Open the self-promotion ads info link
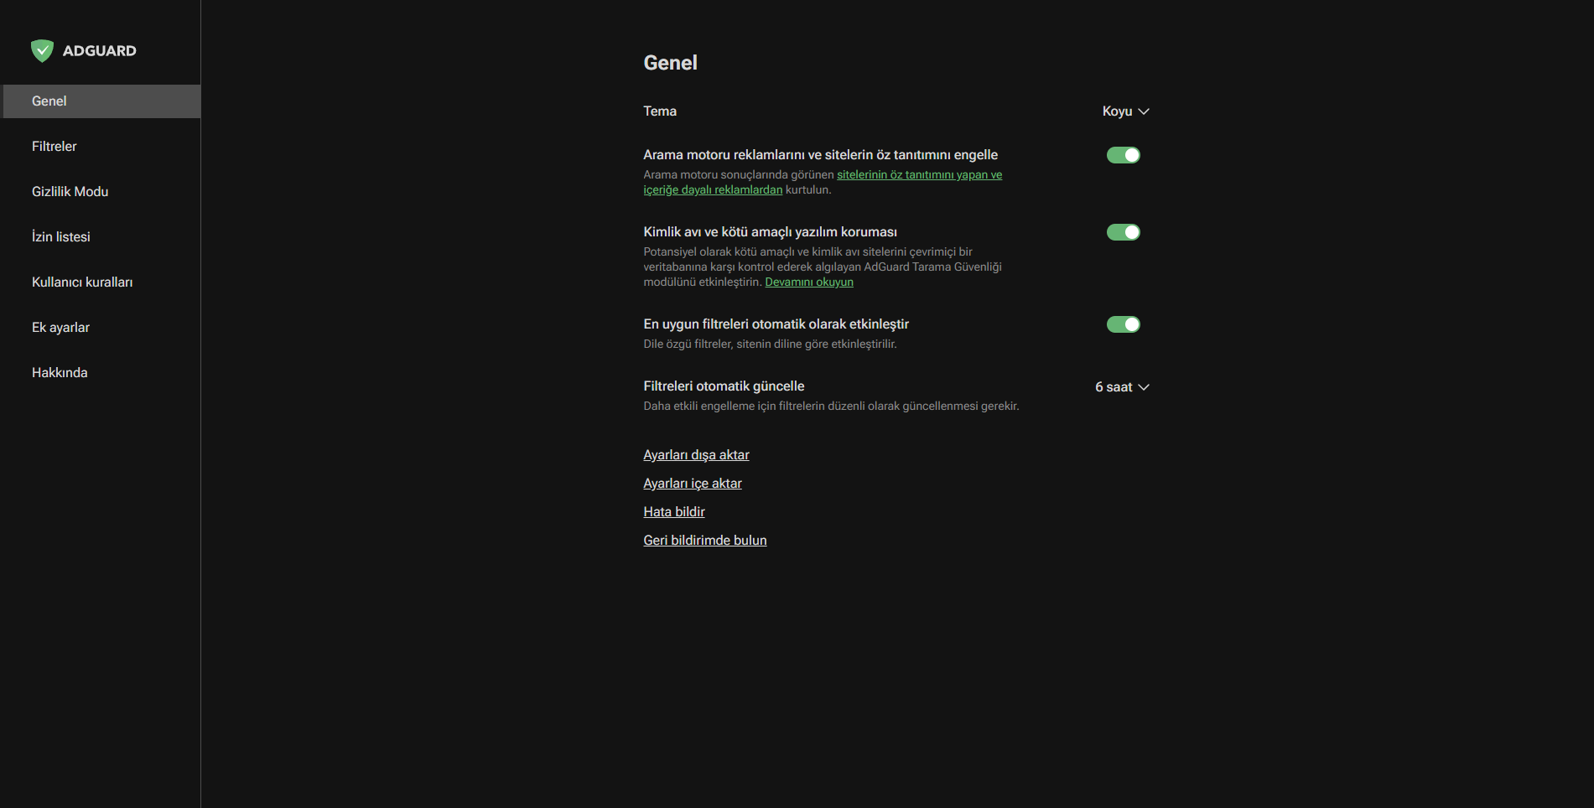 click(x=919, y=175)
